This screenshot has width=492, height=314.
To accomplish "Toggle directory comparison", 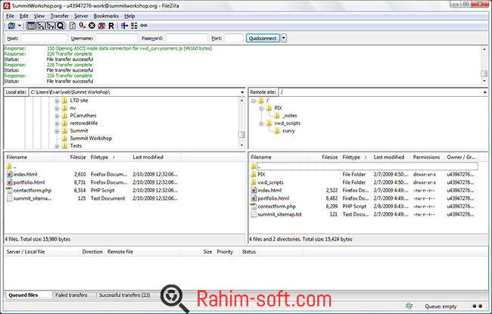I will tap(134, 26).
